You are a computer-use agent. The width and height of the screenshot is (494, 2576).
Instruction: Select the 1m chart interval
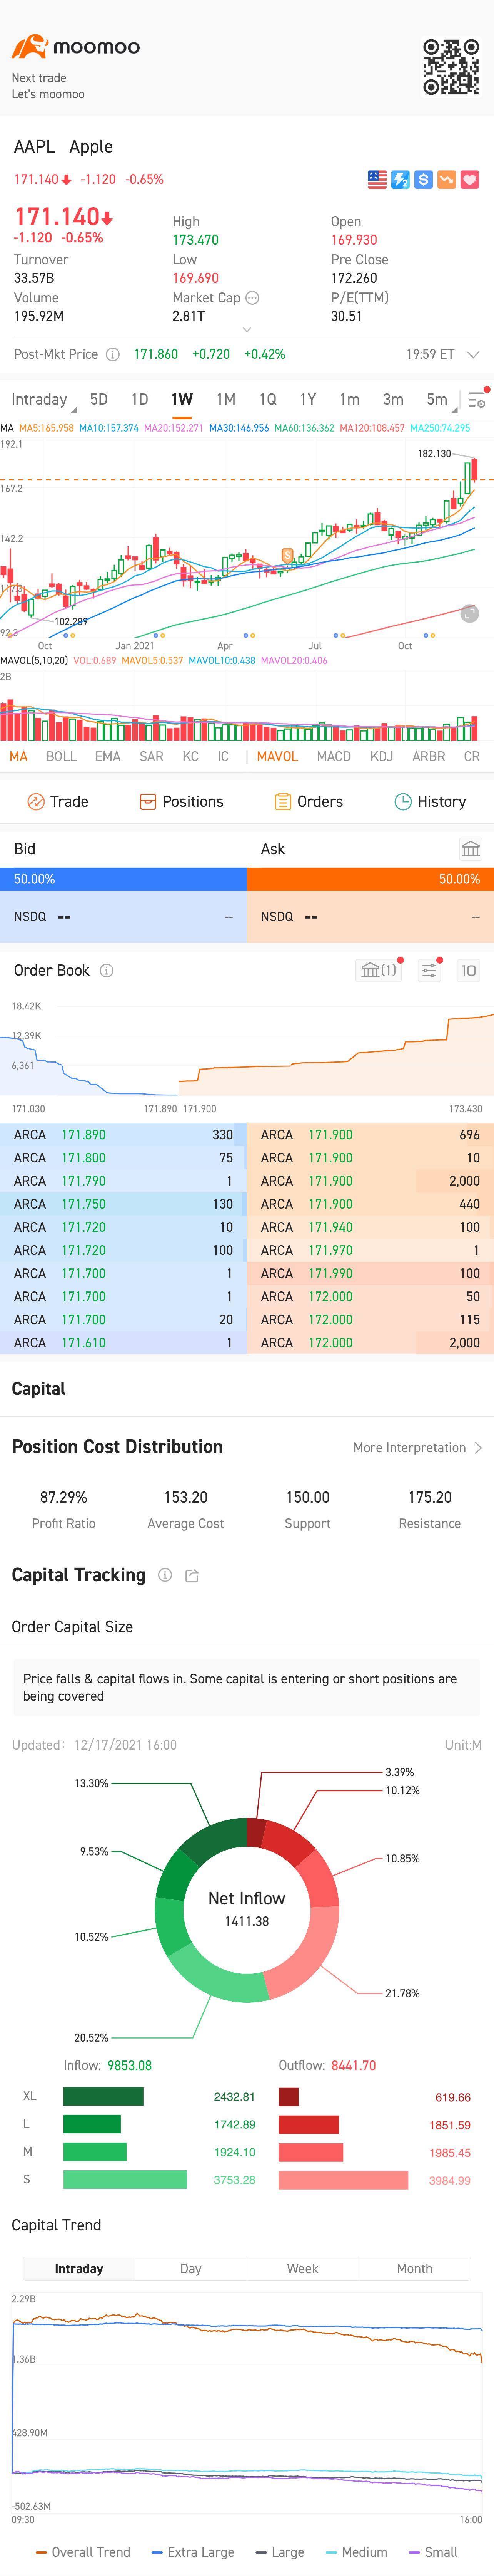coord(349,399)
